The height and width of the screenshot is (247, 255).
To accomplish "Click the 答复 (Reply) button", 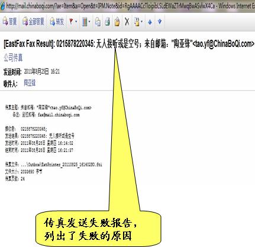I will coord(10,21).
